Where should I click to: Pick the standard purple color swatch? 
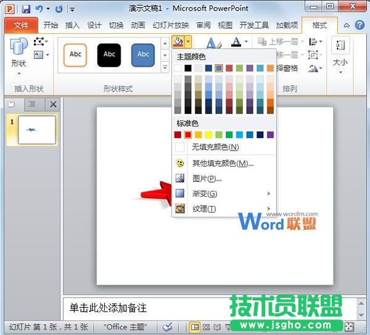tap(270, 135)
